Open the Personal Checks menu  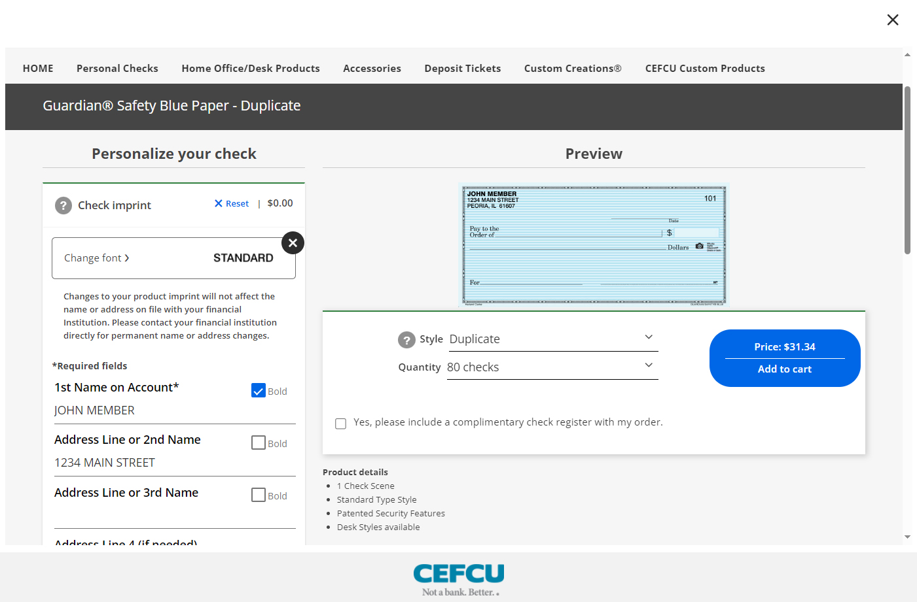[x=117, y=68]
